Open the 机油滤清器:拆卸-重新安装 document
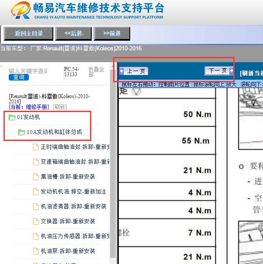The image size is (263, 264). [x=73, y=206]
